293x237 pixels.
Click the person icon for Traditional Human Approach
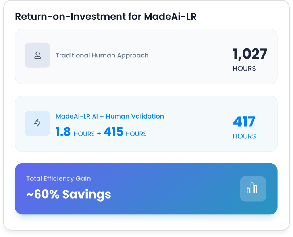click(x=37, y=55)
